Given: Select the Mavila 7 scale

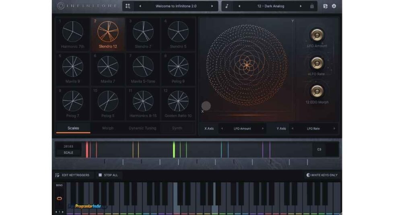Looking at the screenshot, I should coord(108,69).
